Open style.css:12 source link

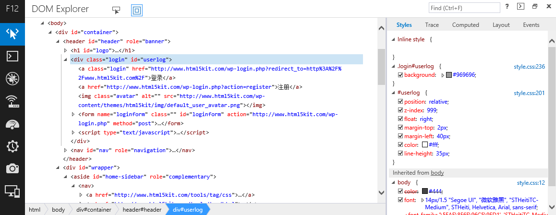(x=531, y=183)
